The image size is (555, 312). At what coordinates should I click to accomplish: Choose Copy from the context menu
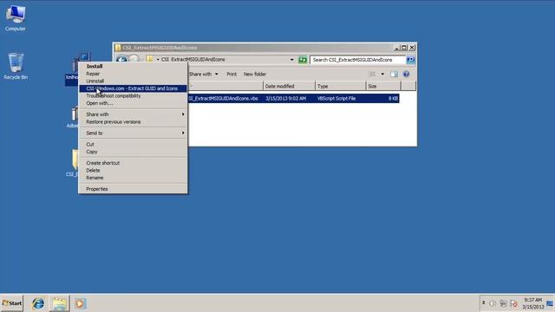coord(133,152)
